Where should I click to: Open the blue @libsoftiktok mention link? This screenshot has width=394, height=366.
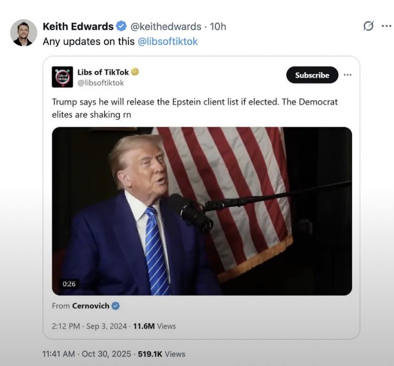167,41
